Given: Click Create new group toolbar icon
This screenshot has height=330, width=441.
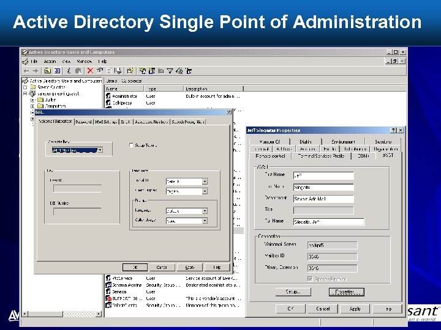Looking at the screenshot, I should pyautogui.click(x=152, y=71).
